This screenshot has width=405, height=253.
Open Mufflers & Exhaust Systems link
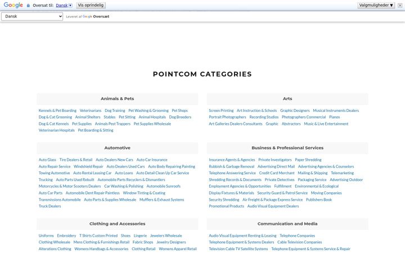point(161,200)
